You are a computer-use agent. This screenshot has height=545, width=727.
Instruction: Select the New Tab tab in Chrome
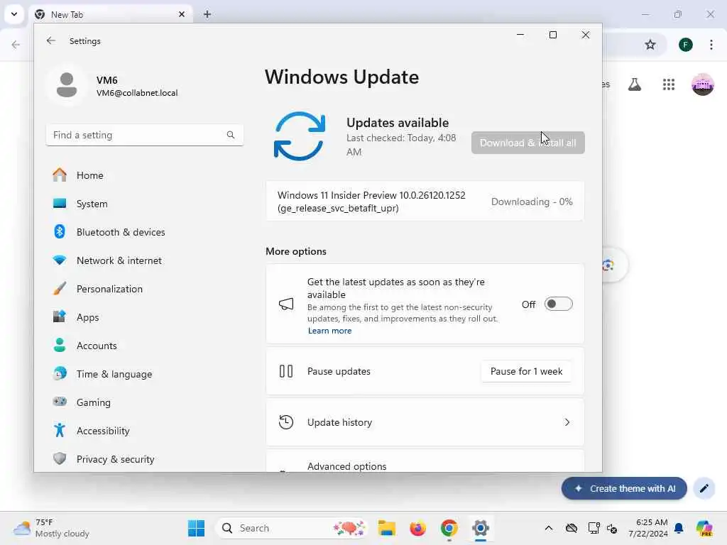click(111, 14)
